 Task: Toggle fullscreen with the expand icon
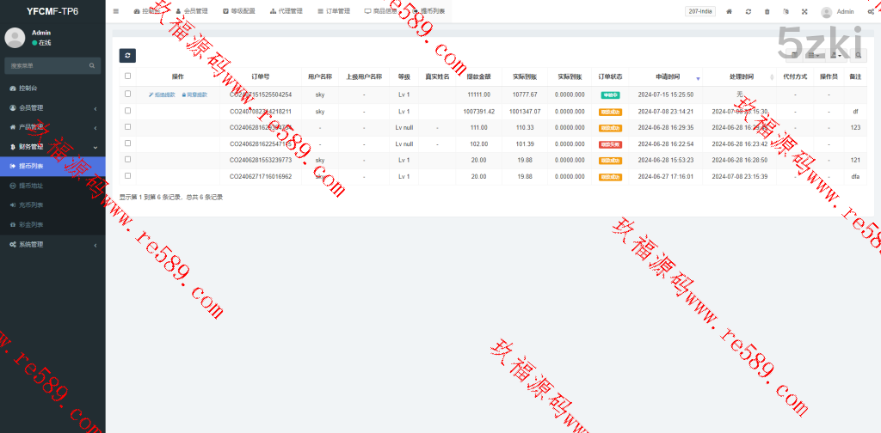point(804,12)
